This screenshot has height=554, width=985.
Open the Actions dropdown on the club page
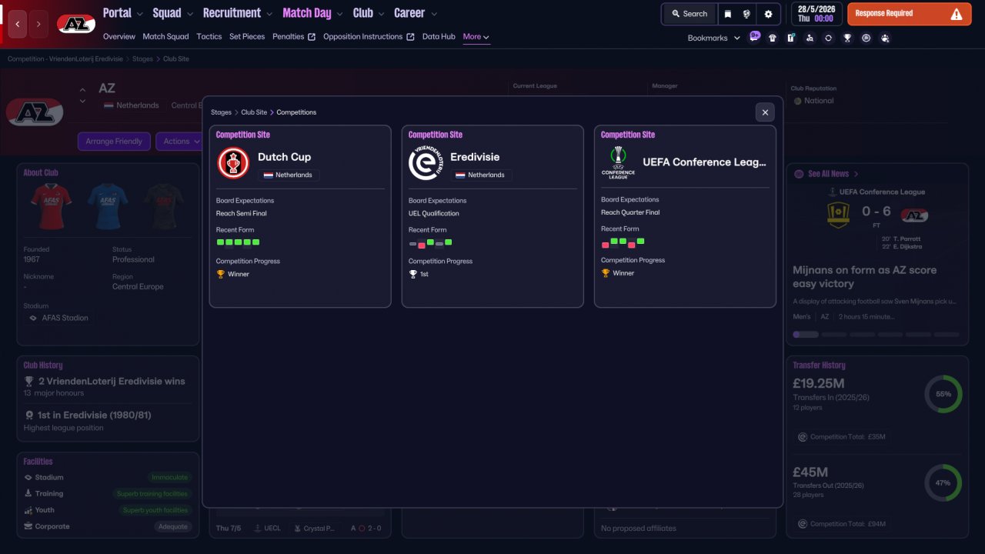coord(182,142)
